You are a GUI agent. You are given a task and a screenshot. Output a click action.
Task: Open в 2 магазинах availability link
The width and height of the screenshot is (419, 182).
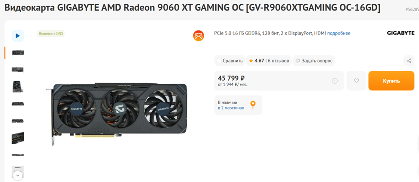(231, 108)
